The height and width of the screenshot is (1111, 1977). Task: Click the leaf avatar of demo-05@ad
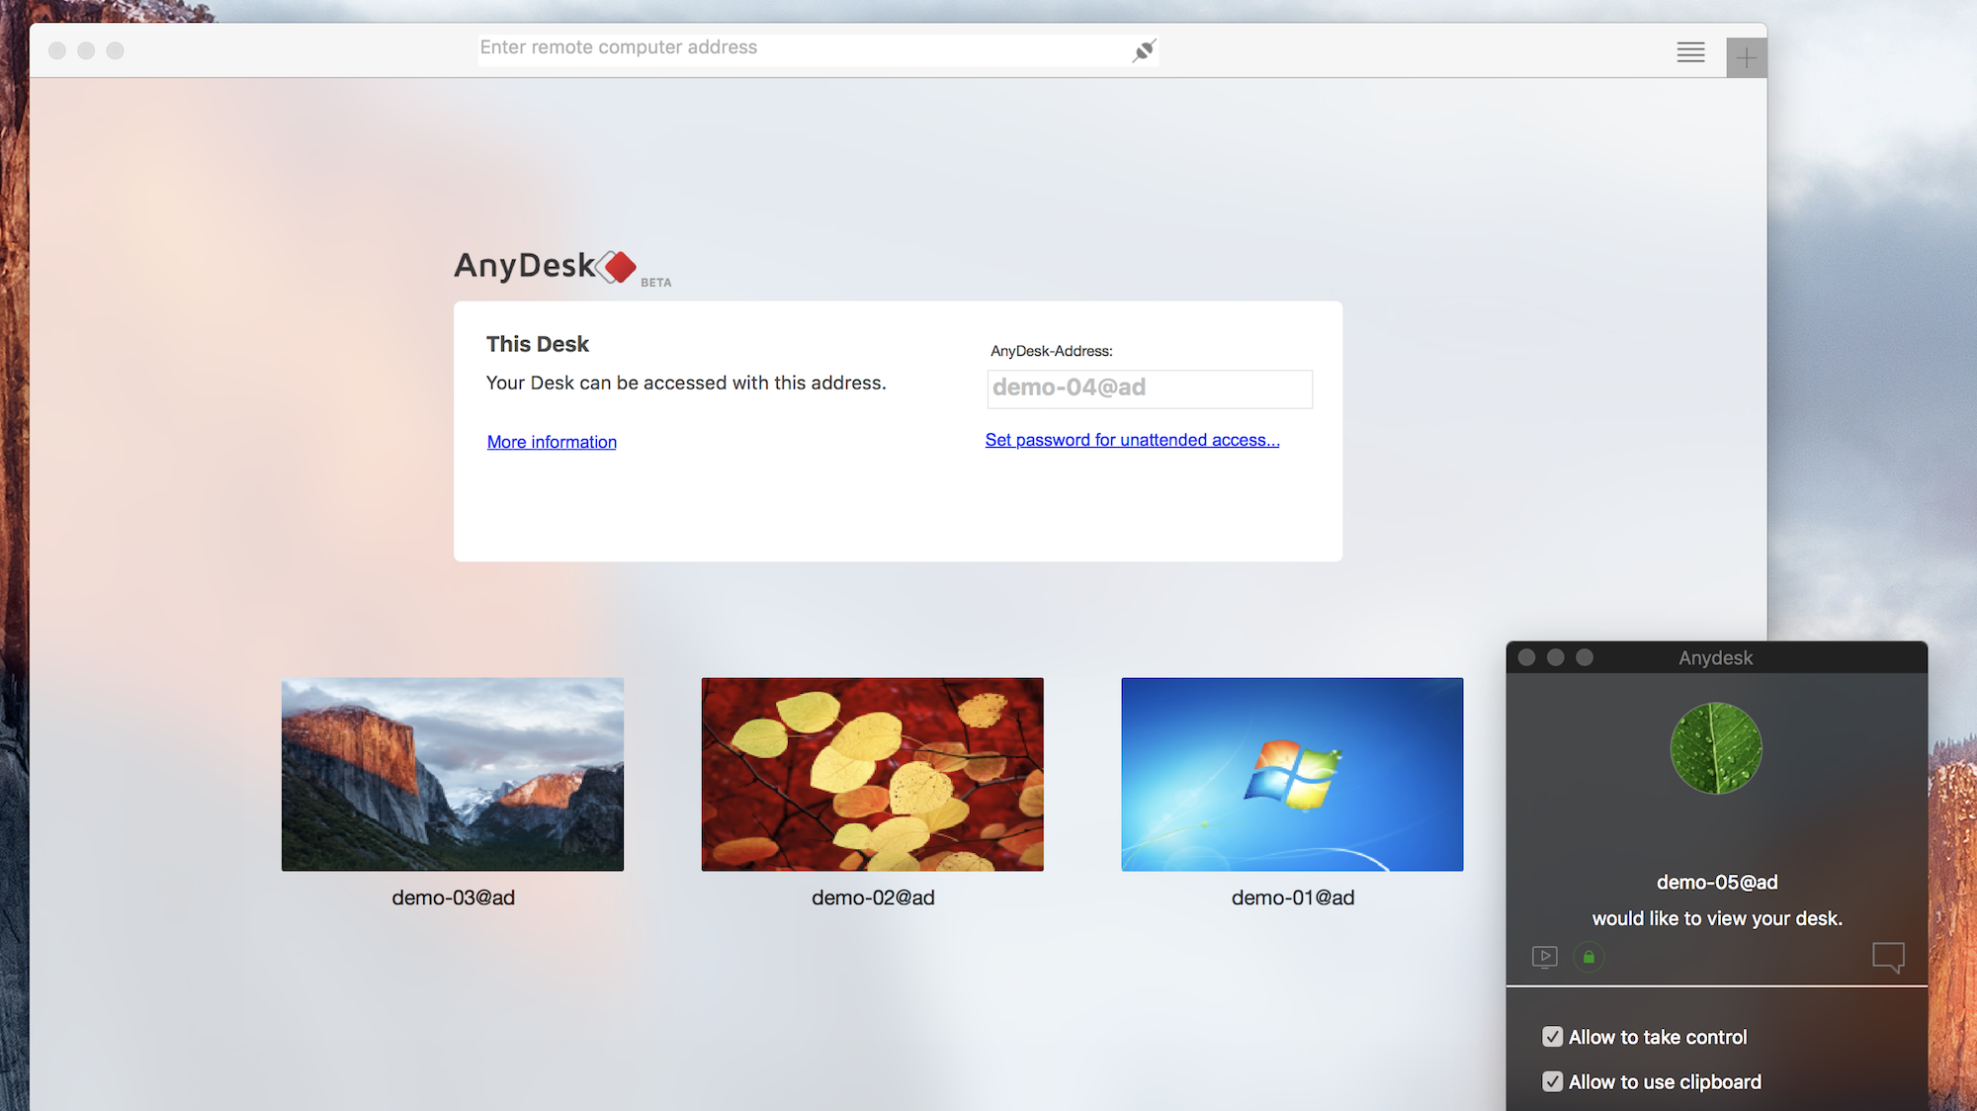1716,748
